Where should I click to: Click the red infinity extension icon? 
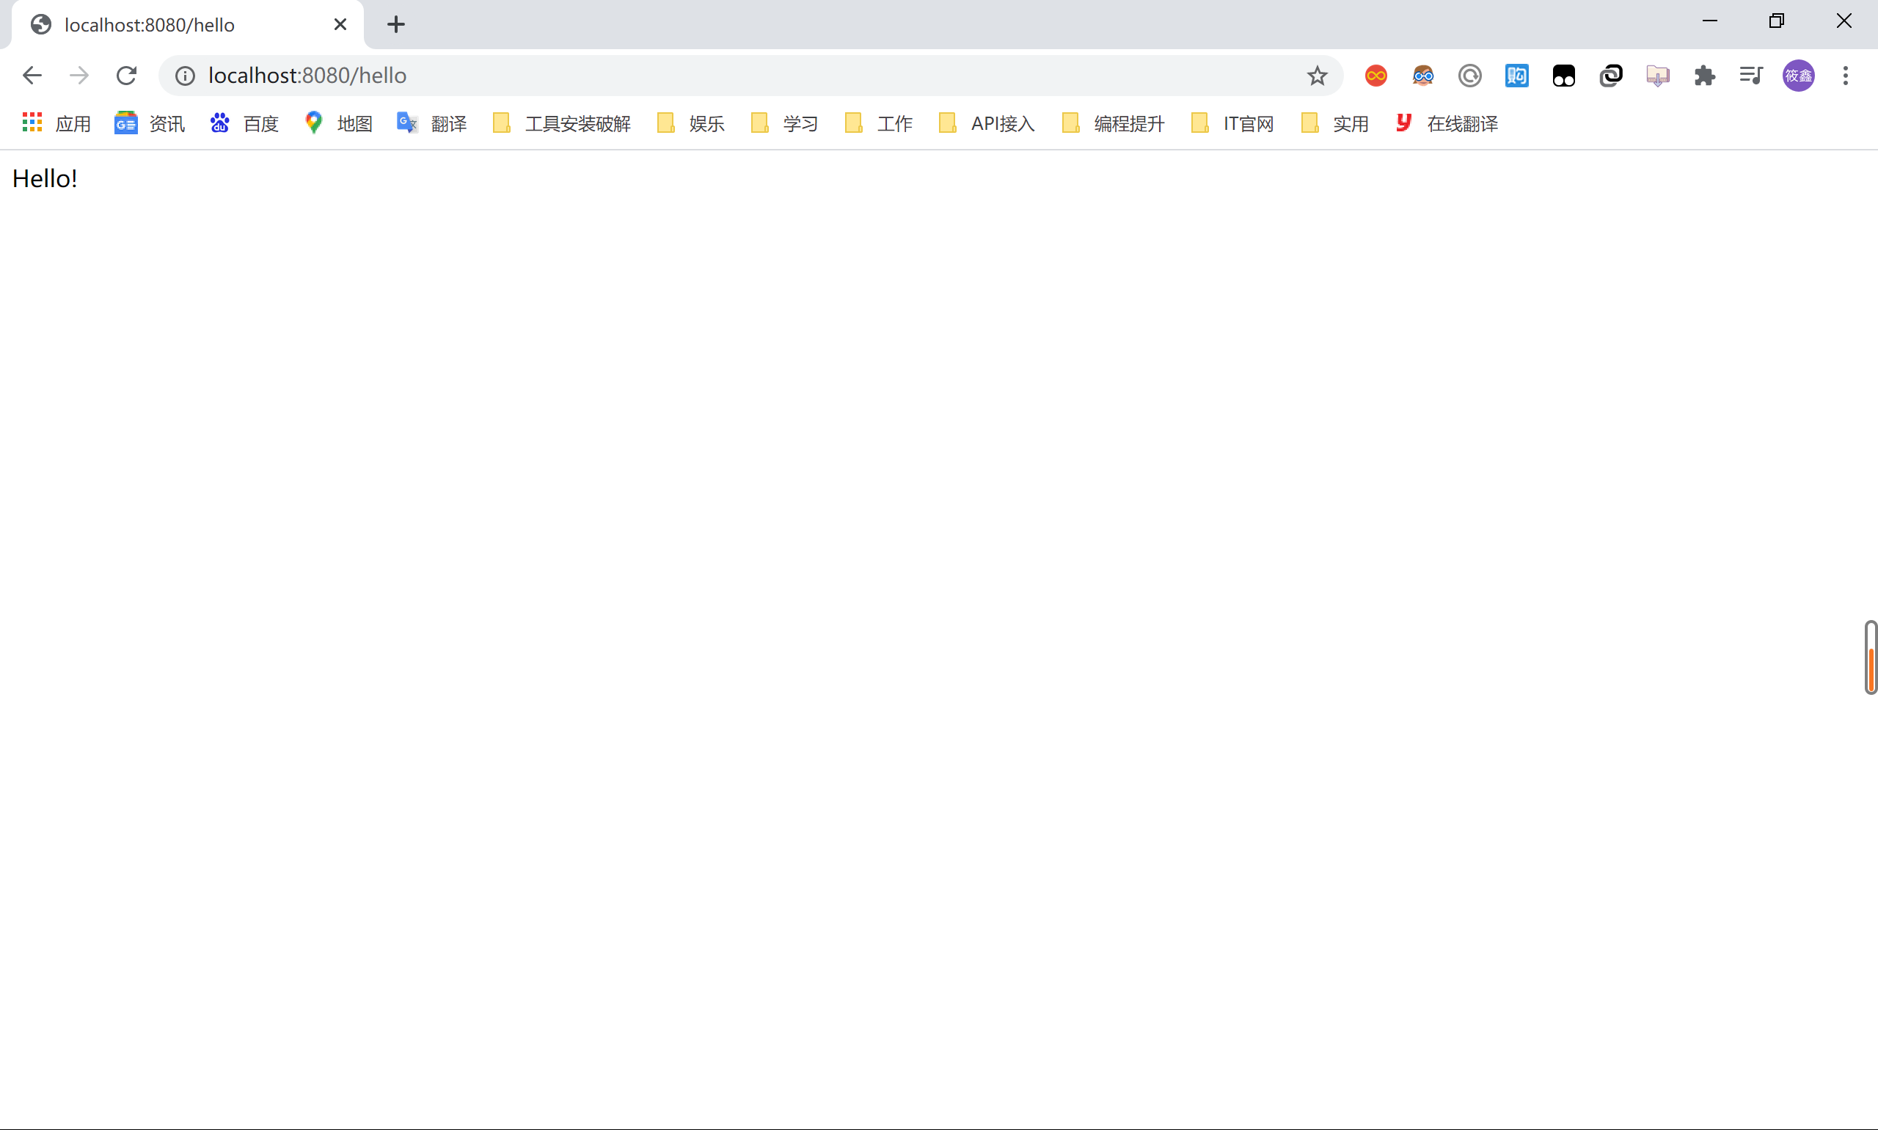(1375, 76)
